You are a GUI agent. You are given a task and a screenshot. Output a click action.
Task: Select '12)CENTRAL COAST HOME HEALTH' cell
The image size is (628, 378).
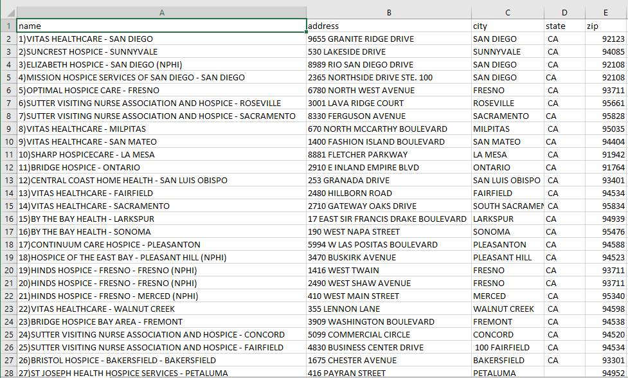(162, 180)
